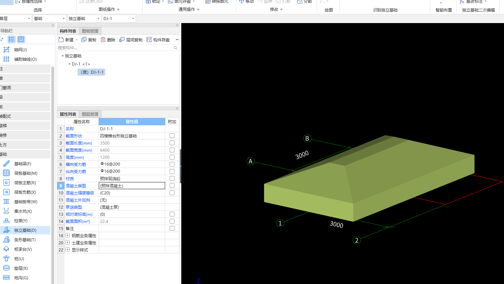The height and width of the screenshot is (284, 504).
Task: Select the (底) DJ-1-1 tree item
Action: pyautogui.click(x=91, y=72)
